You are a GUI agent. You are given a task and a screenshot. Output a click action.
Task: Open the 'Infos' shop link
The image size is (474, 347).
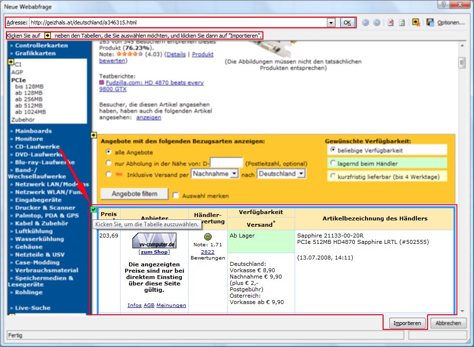(134, 305)
